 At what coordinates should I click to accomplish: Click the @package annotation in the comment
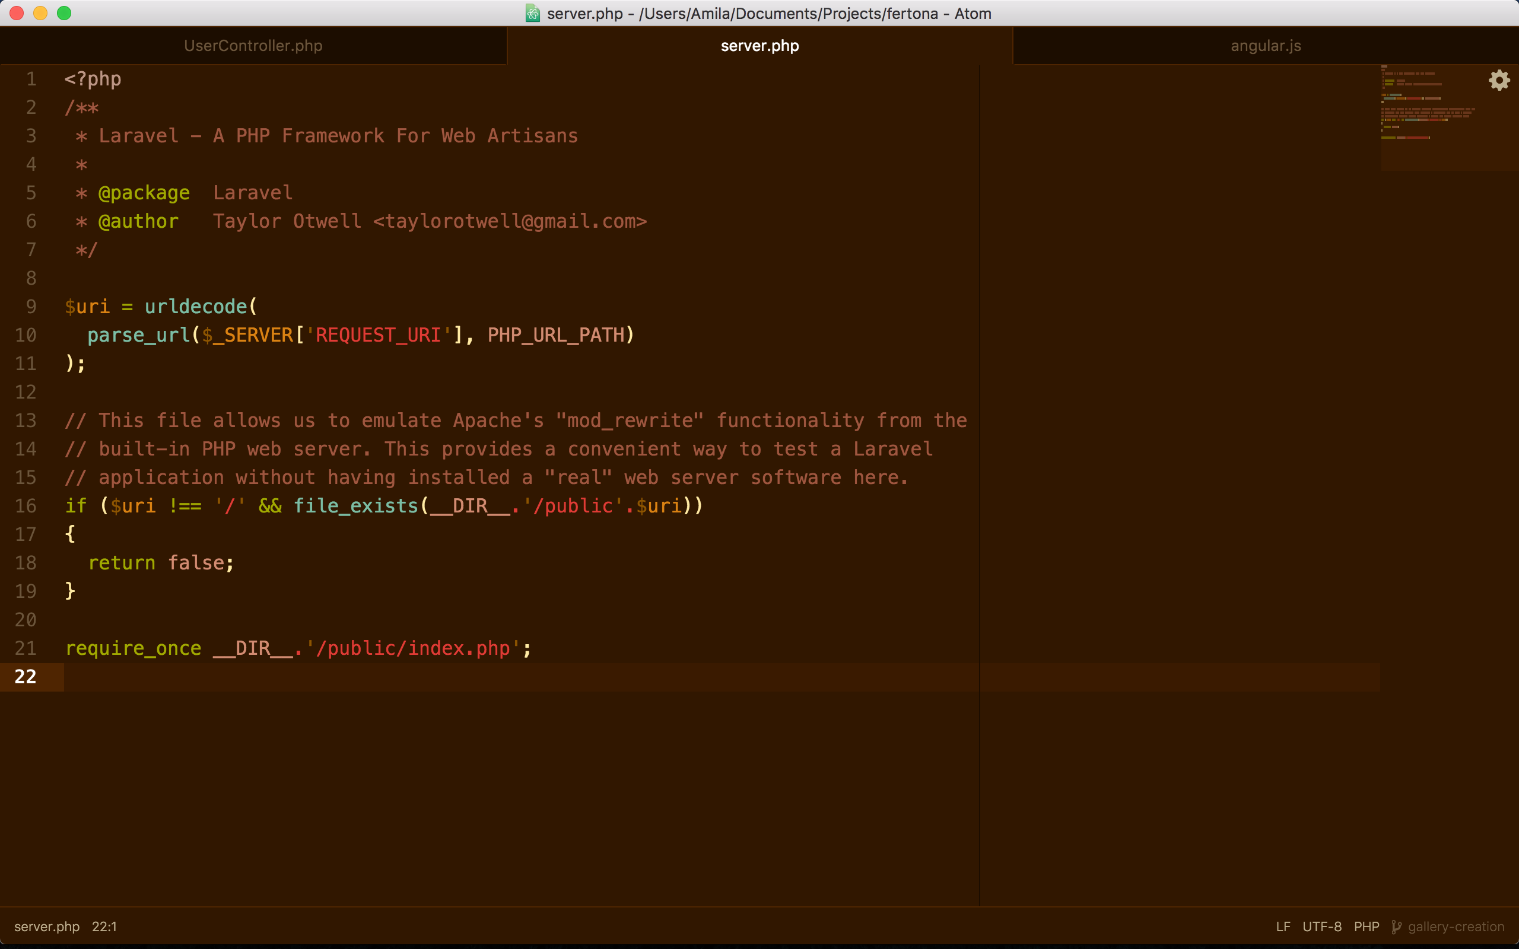(x=144, y=193)
